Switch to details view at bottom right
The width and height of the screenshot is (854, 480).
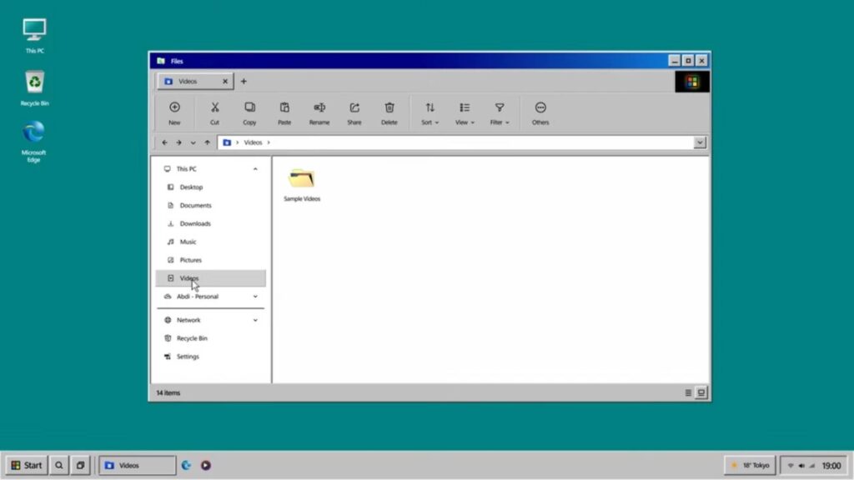click(x=688, y=392)
